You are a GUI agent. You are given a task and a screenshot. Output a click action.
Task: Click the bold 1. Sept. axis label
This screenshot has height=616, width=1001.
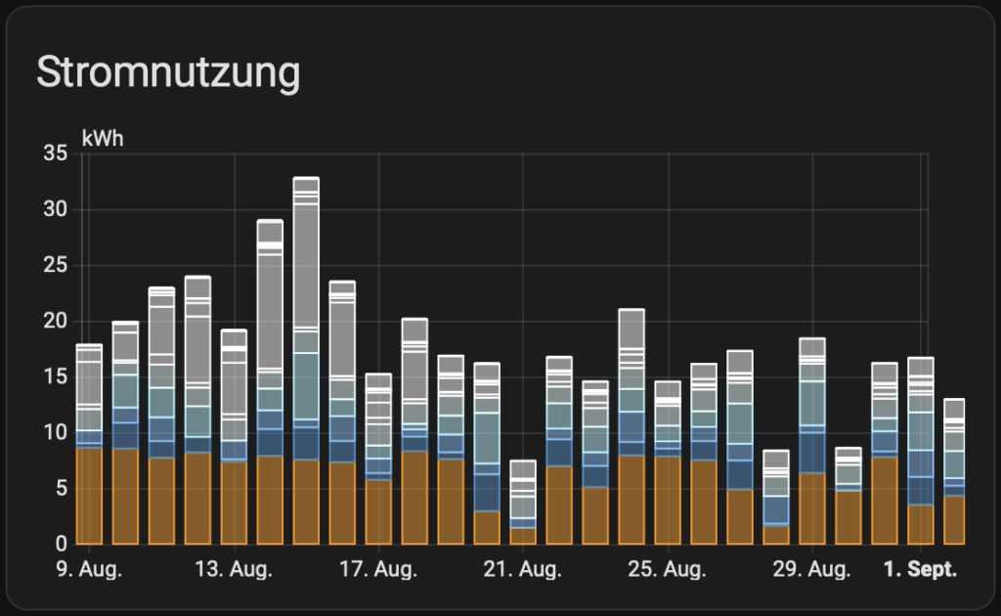[920, 570]
